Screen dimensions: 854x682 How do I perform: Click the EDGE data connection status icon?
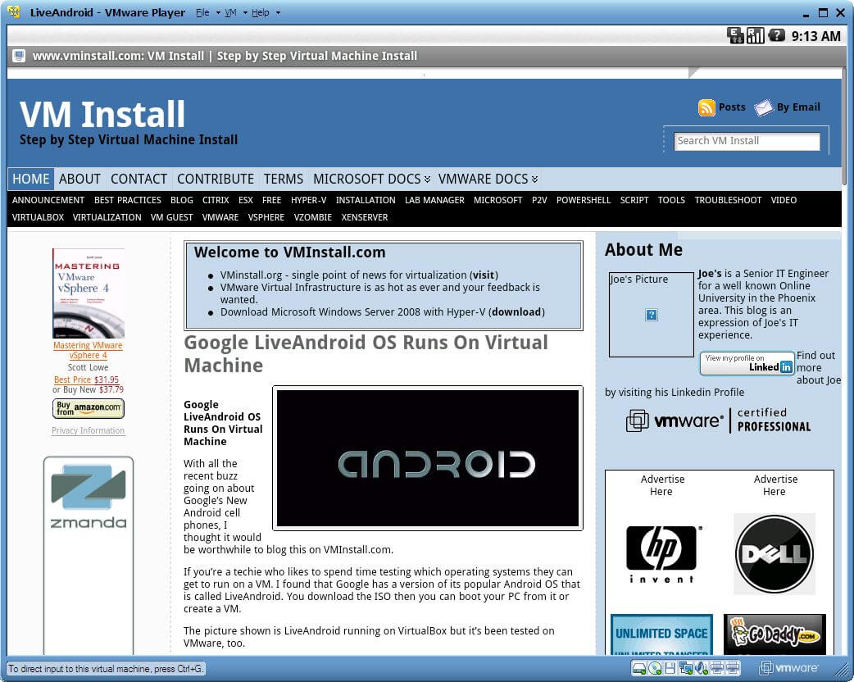tap(735, 36)
